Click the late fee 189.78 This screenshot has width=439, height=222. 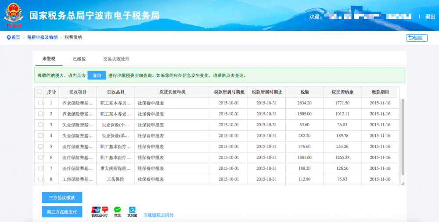click(342, 136)
